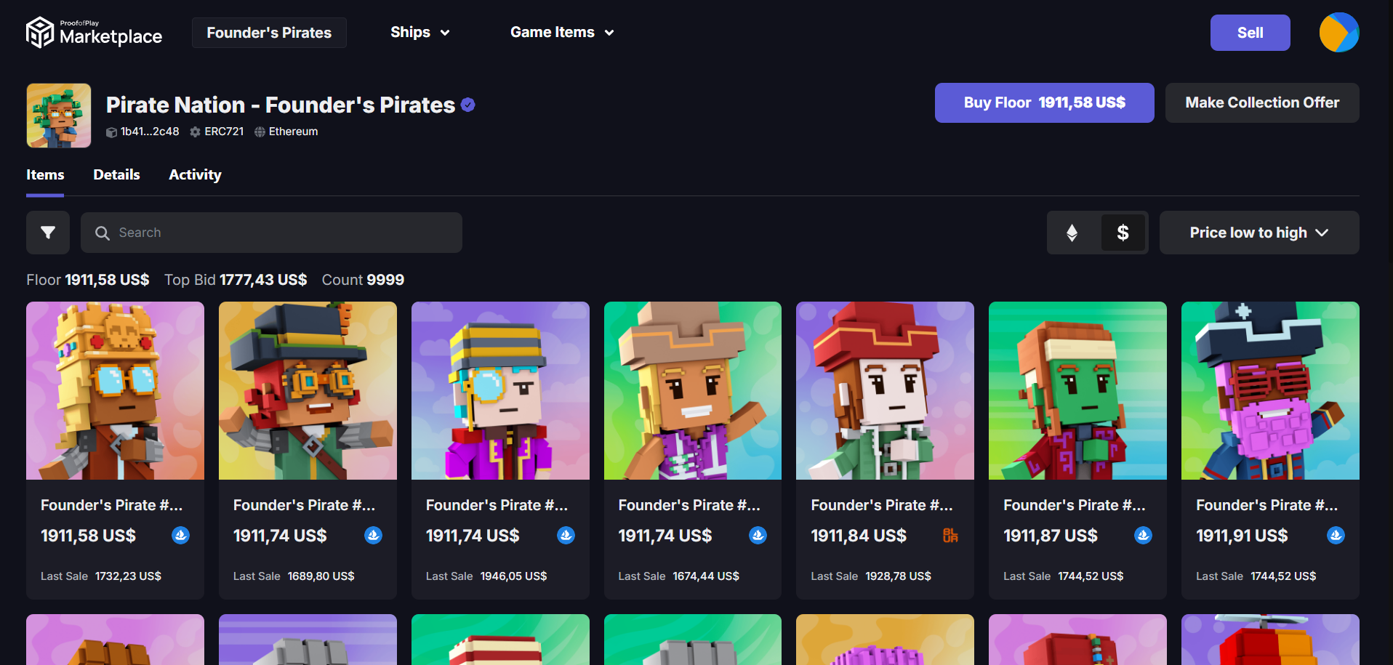Click OpenSea icon on 1911,91 US$ card
1393x665 pixels.
[1336, 536]
